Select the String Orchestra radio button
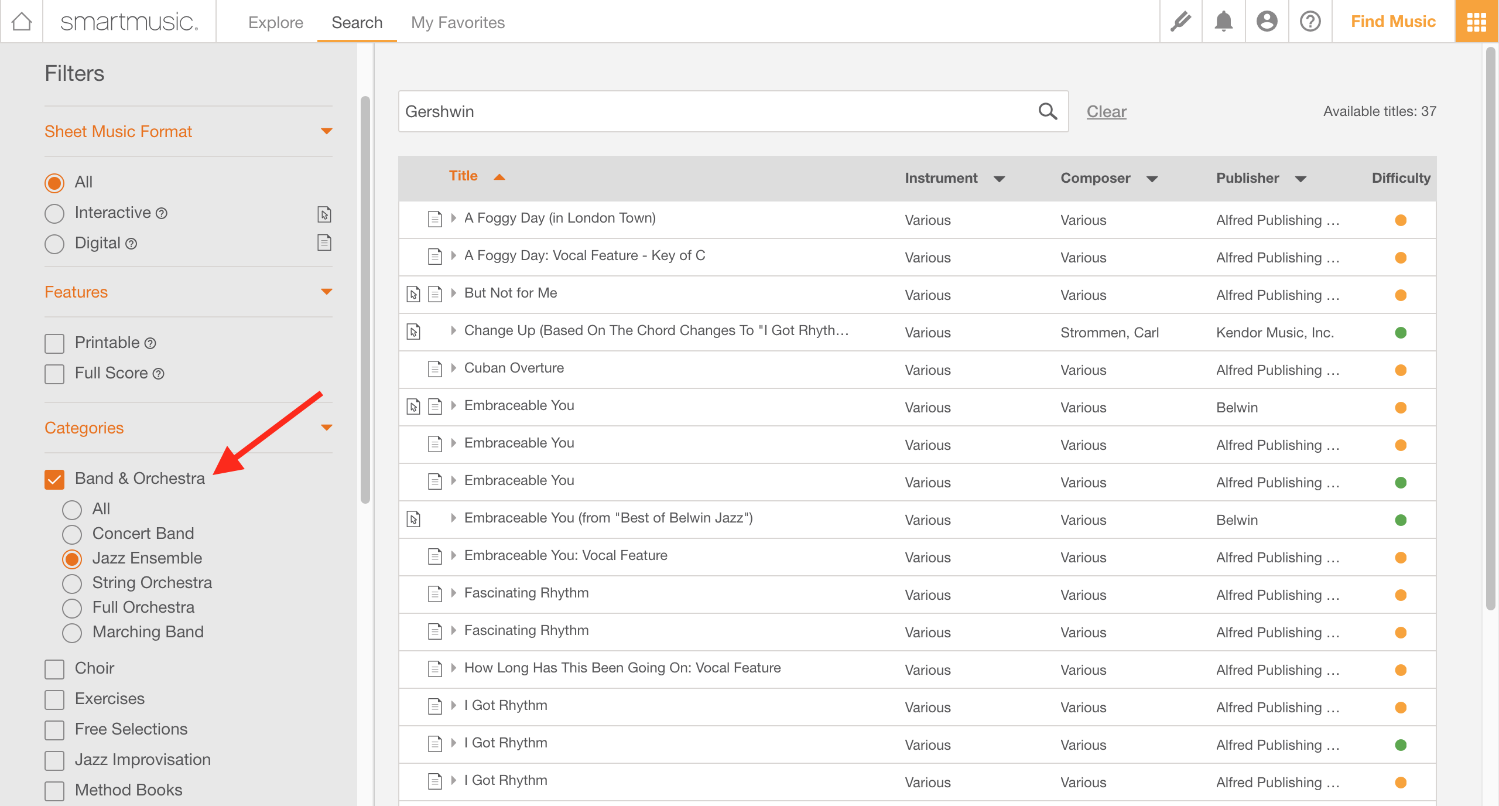This screenshot has height=806, width=1499. click(x=72, y=583)
